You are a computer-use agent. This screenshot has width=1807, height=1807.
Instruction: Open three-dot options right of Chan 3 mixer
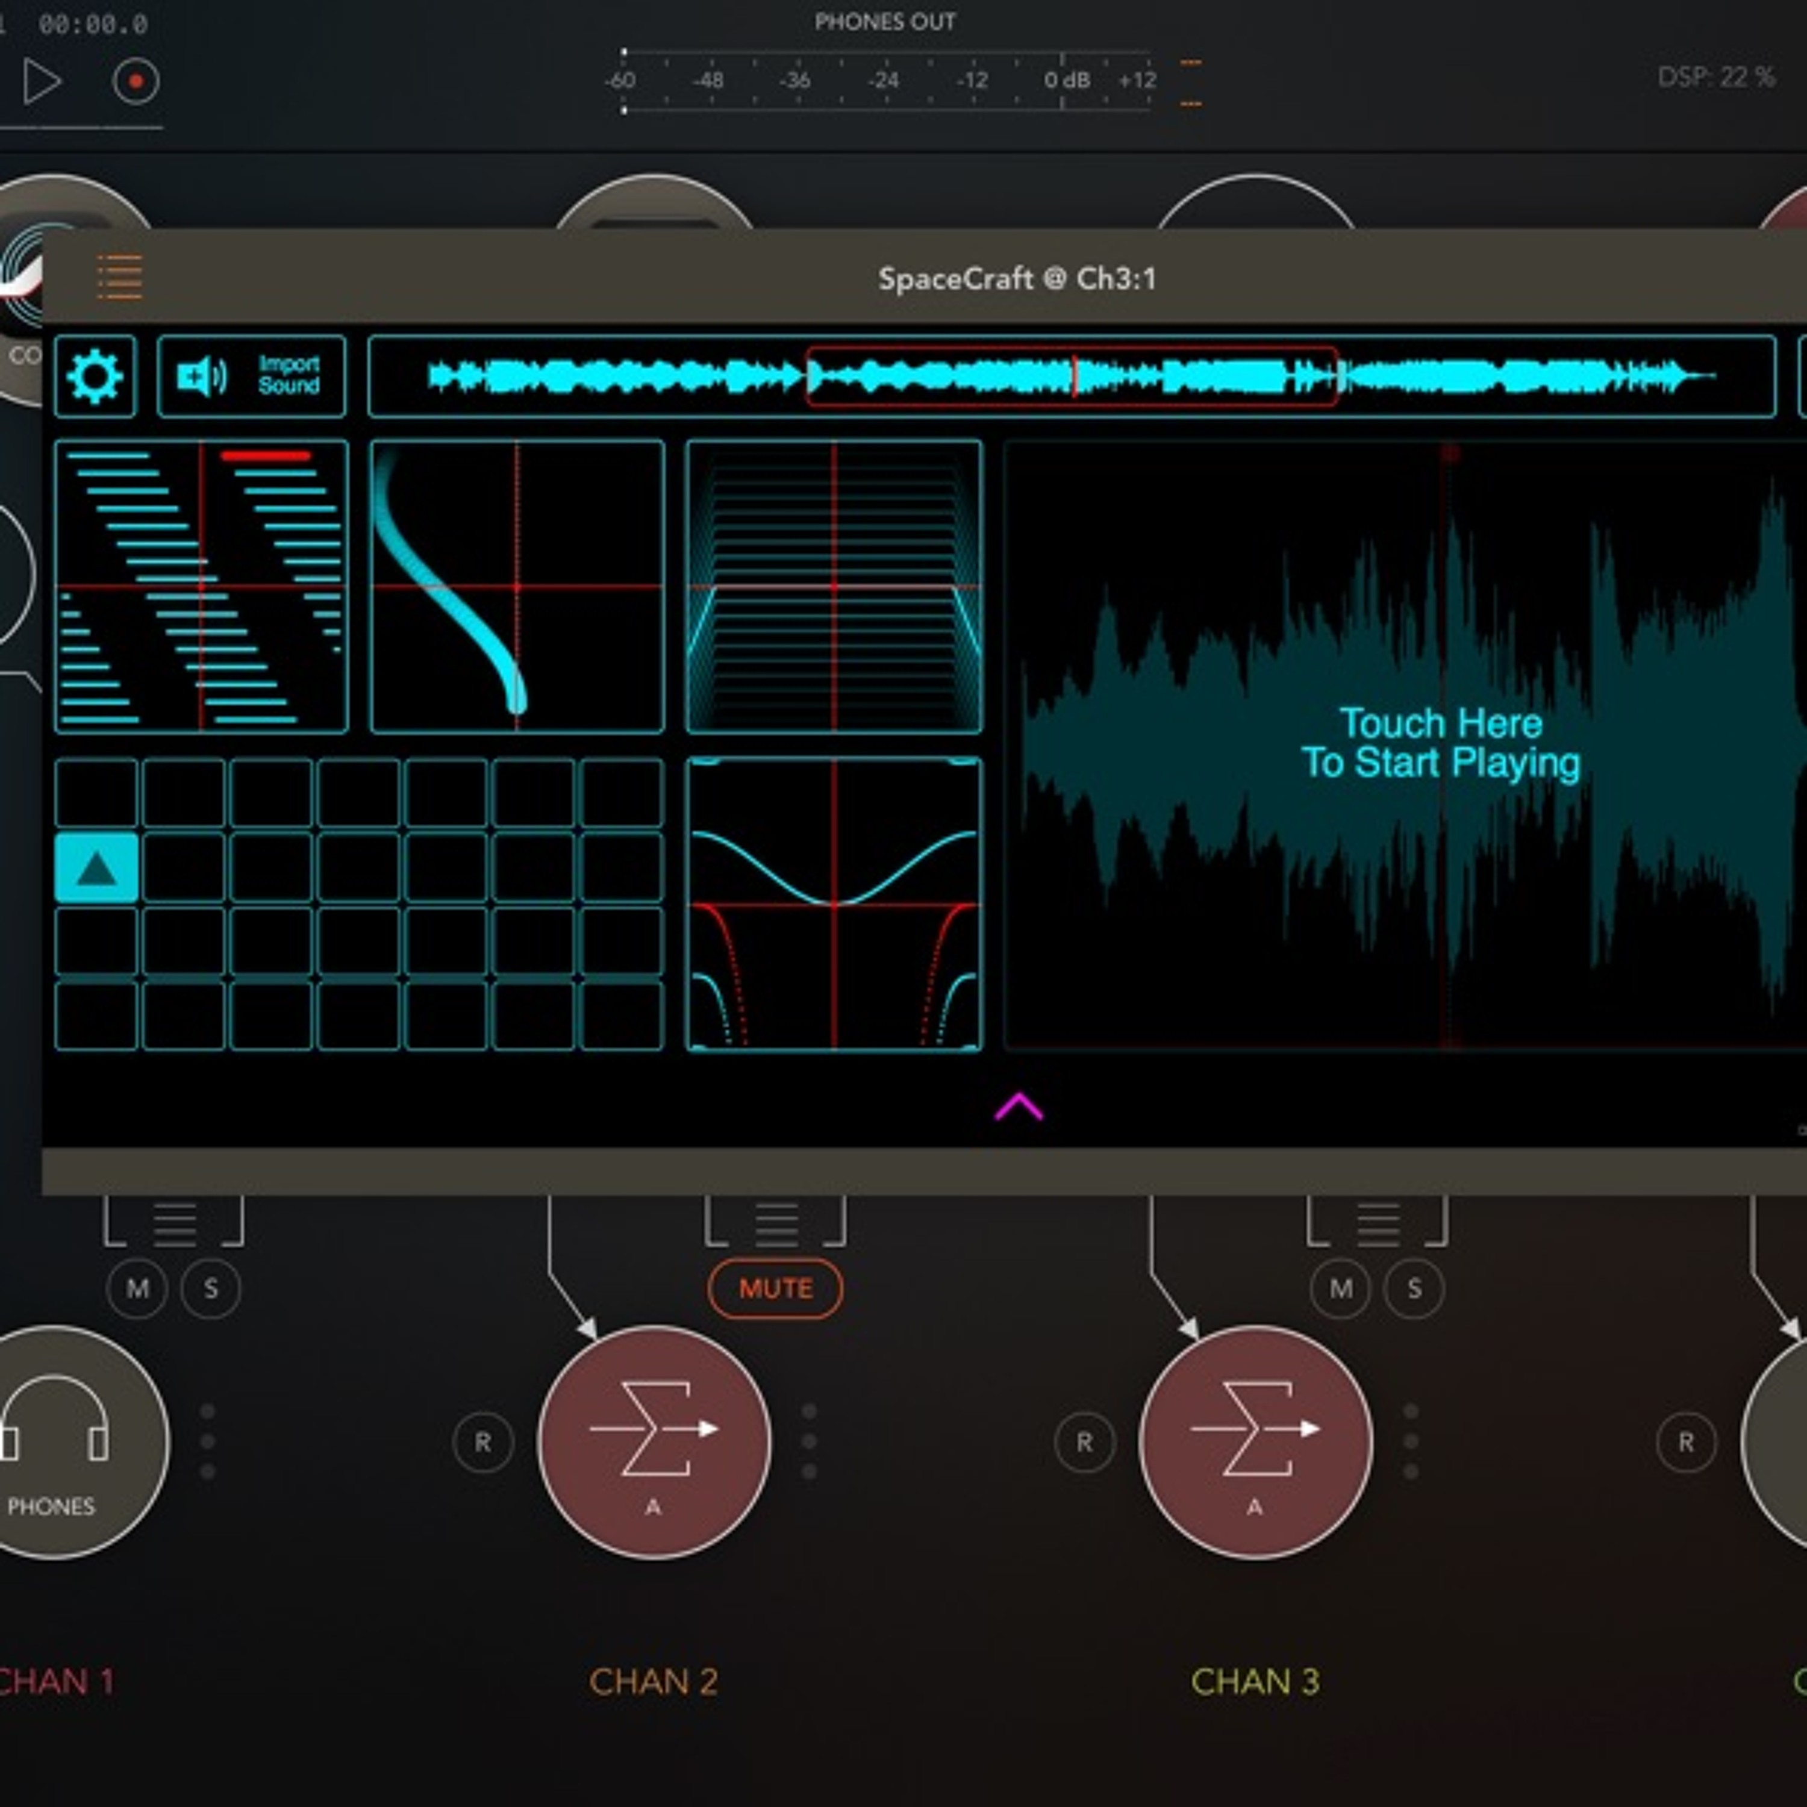point(1411,1441)
